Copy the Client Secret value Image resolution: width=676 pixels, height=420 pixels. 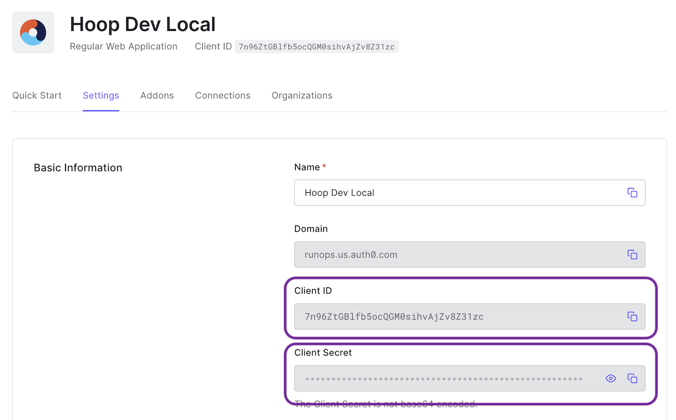click(x=632, y=378)
